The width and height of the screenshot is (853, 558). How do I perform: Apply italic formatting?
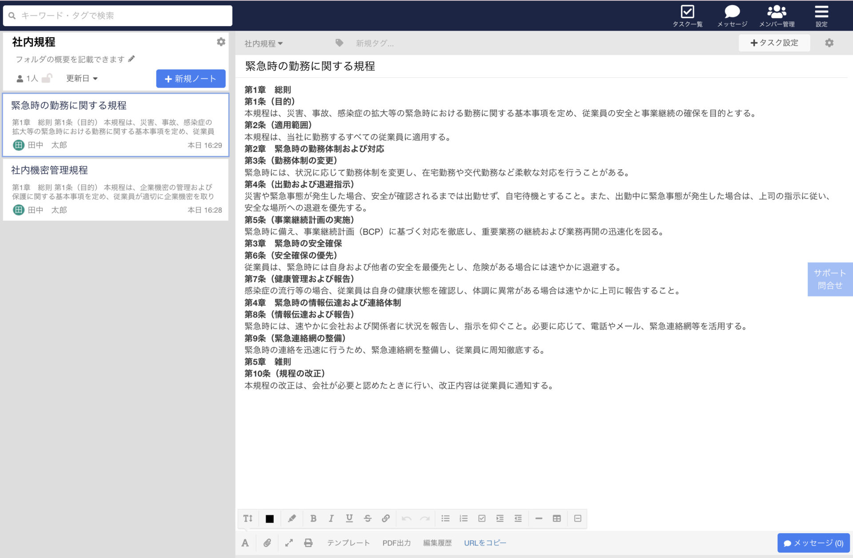click(331, 518)
